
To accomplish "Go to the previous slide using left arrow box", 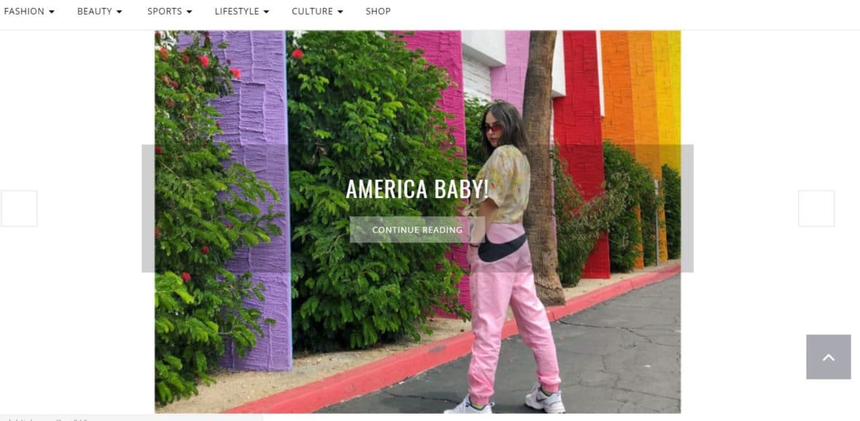I will pyautogui.click(x=19, y=208).
